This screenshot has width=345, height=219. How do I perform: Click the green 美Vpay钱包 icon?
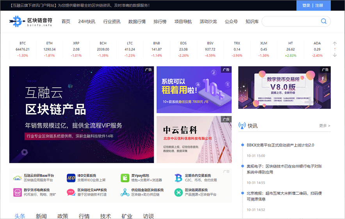point(125,178)
